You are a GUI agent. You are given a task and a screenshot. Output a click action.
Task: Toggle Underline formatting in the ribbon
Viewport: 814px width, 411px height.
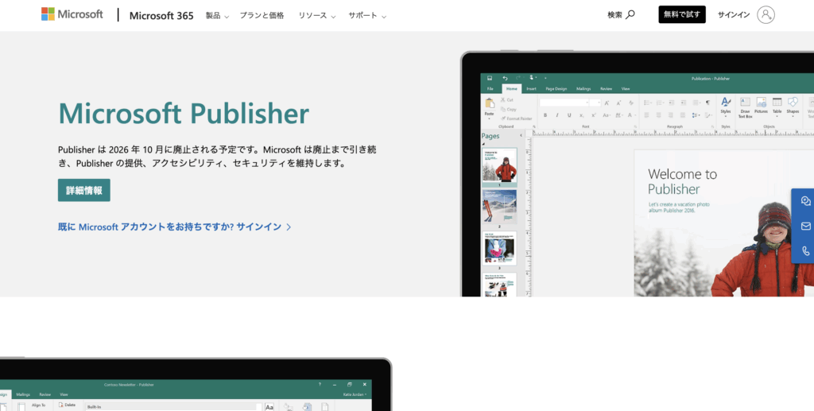(x=569, y=115)
